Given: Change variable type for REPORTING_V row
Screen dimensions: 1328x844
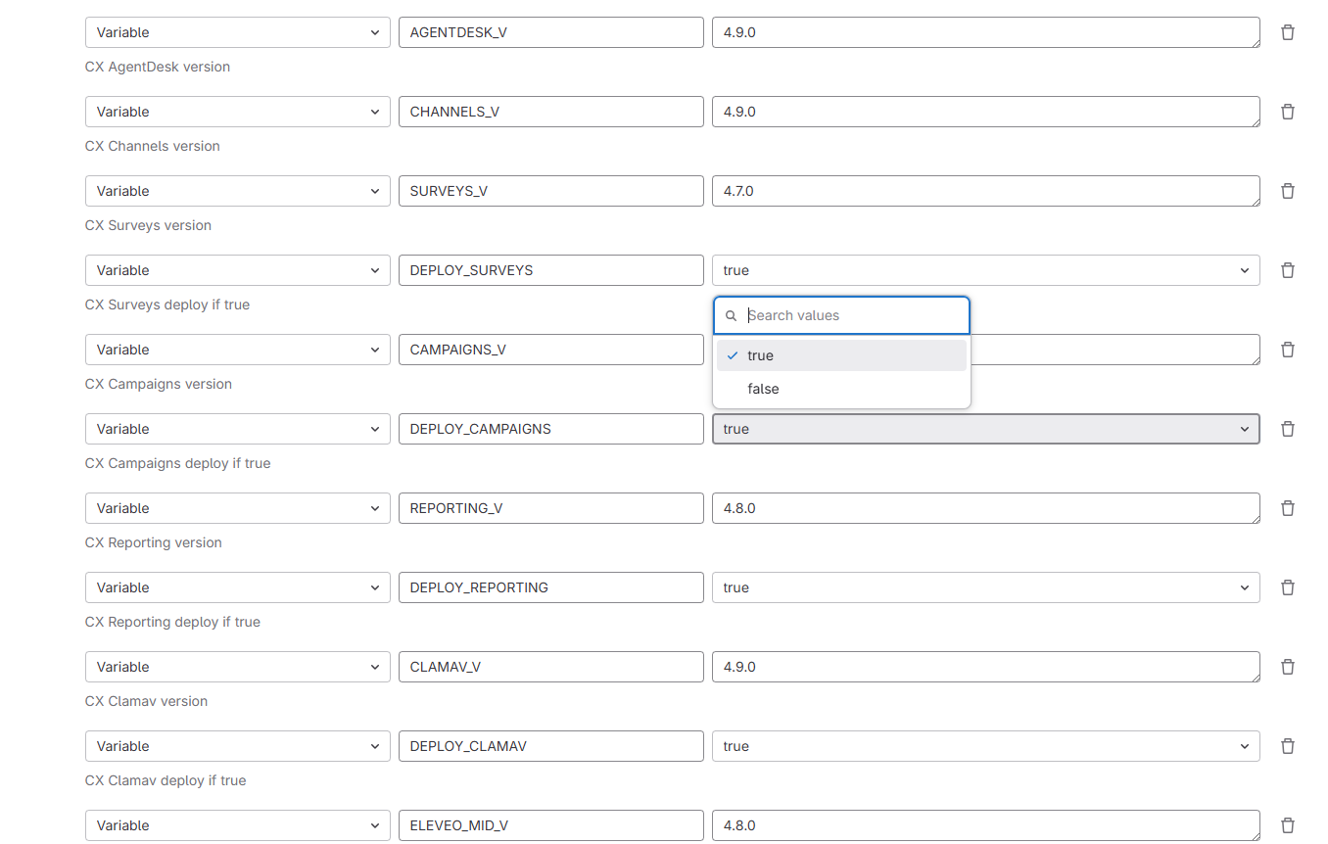Looking at the screenshot, I should tap(237, 508).
